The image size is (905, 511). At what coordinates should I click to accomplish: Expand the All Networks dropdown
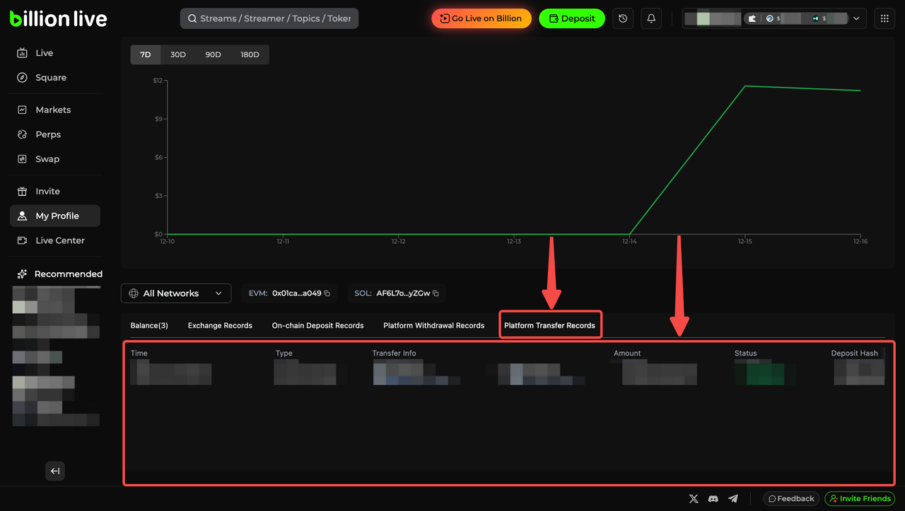[176, 293]
